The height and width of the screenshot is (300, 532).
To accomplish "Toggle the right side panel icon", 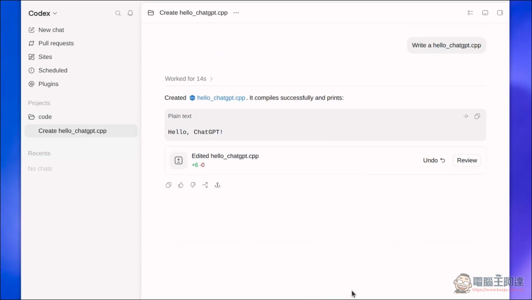I will [x=500, y=13].
